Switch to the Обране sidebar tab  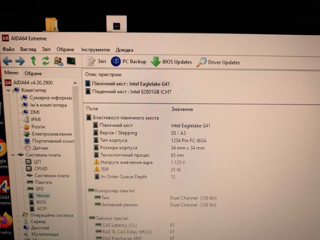tap(33, 73)
